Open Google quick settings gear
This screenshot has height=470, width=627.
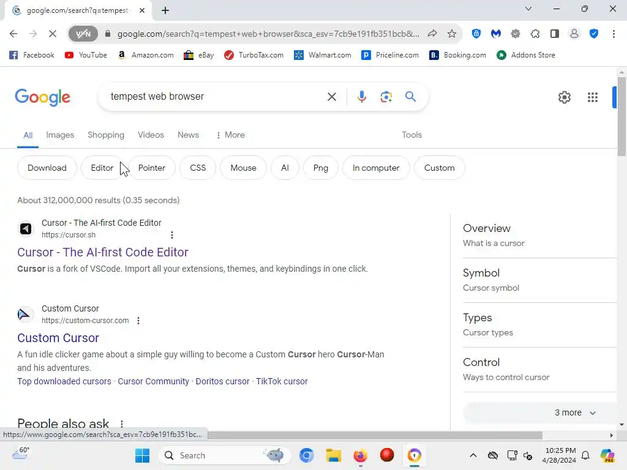[564, 97]
